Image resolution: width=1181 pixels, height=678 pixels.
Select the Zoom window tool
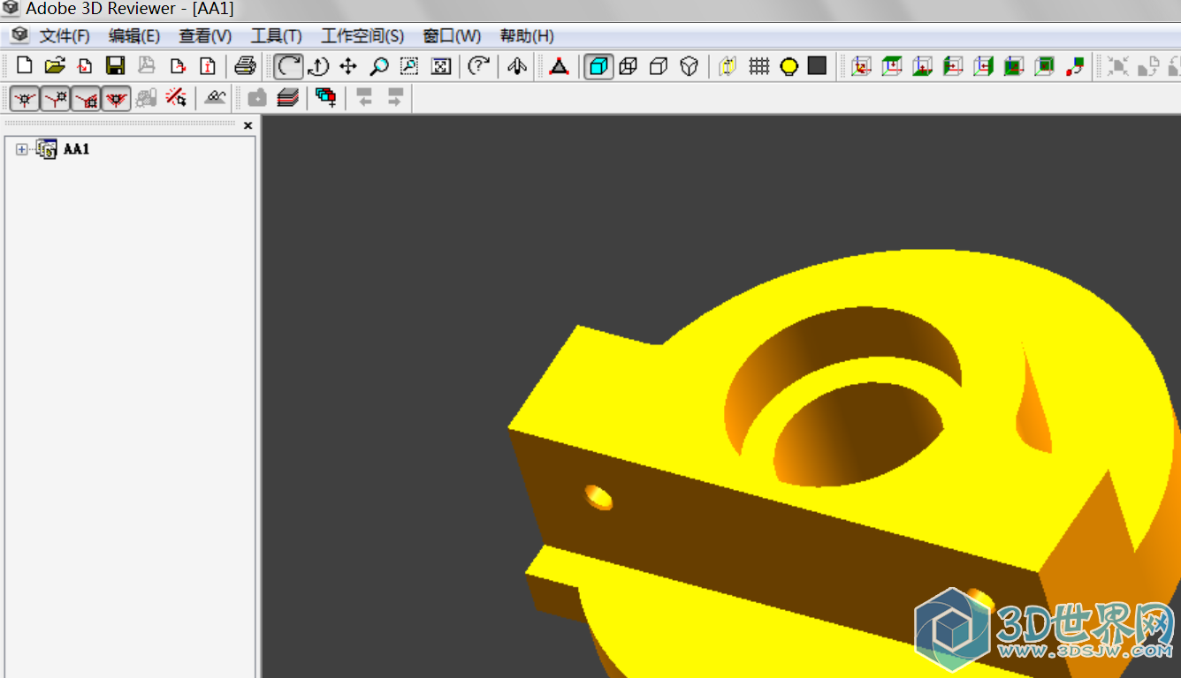coord(409,66)
